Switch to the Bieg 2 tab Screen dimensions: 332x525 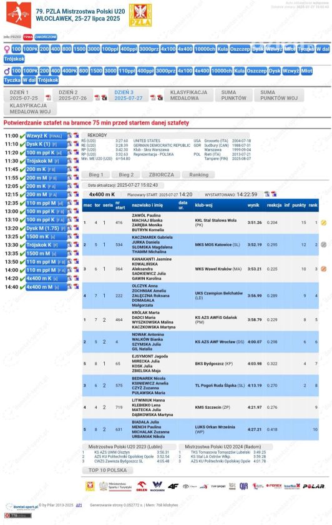126,175
